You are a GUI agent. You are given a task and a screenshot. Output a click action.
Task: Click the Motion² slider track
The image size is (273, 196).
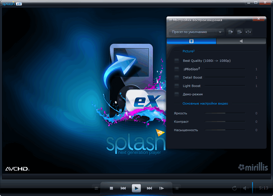click(225, 69)
